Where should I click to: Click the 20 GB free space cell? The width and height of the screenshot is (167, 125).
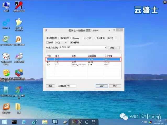(91, 62)
